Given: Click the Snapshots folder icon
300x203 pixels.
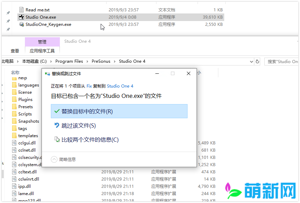Looking at the screenshot, I should click(x=14, y=121).
